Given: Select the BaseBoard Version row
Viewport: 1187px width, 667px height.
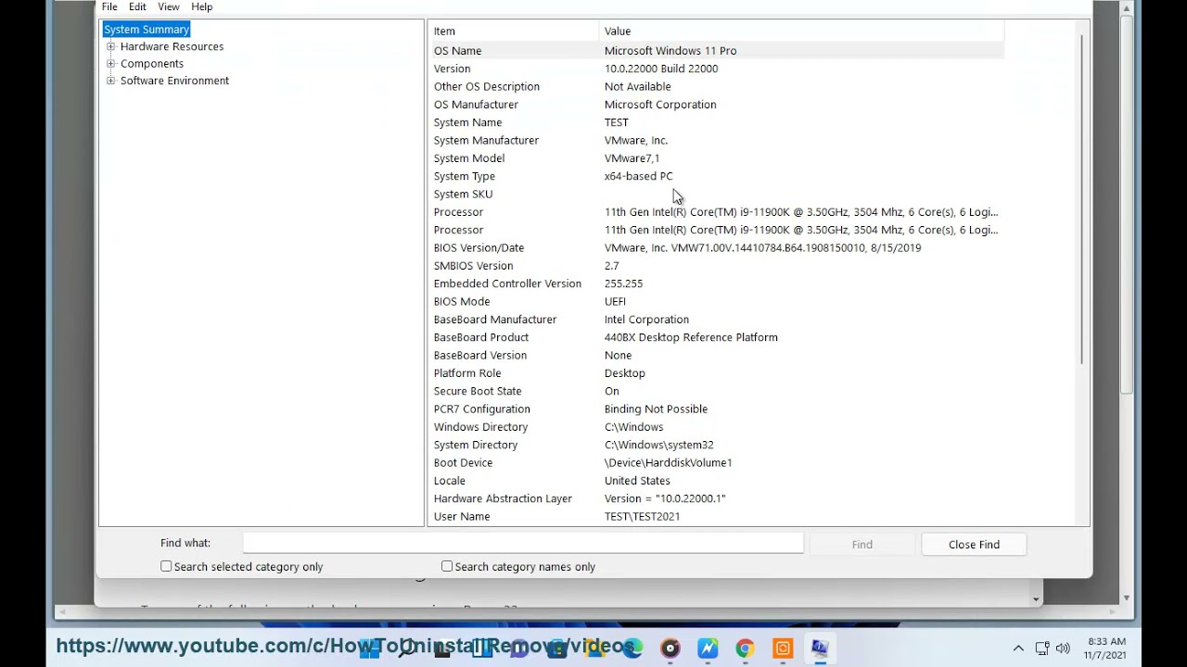Looking at the screenshot, I should 716,355.
